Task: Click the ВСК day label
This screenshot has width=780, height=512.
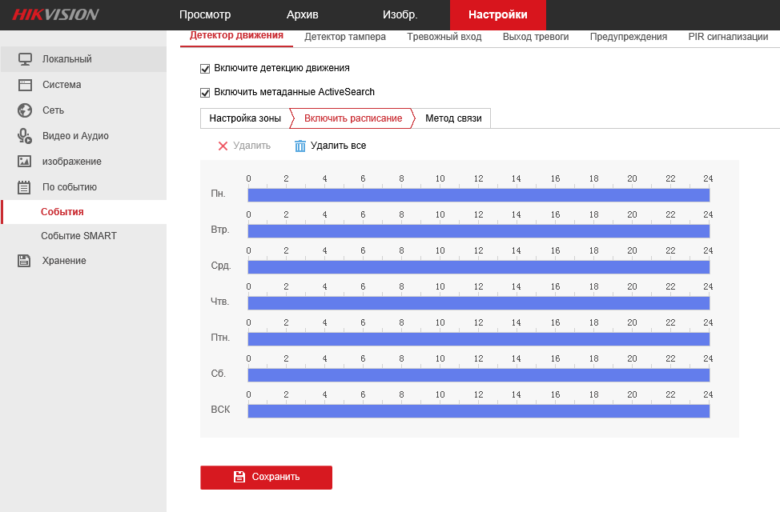Action: click(220, 410)
